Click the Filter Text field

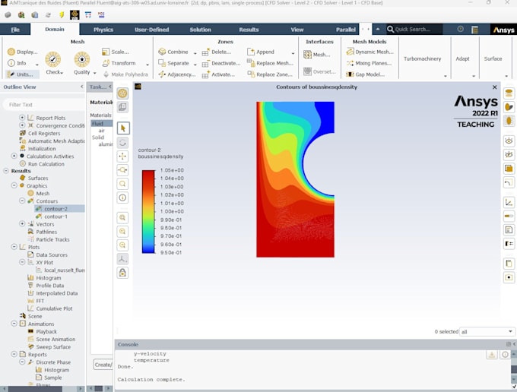tap(43, 104)
